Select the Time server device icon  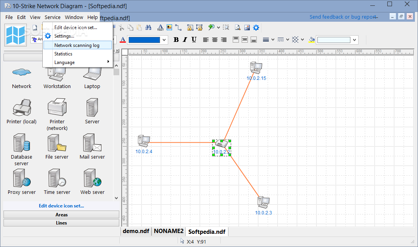(57, 178)
